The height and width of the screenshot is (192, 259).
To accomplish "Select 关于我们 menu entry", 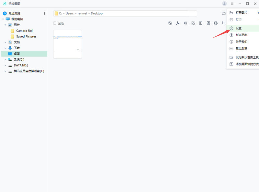I will pyautogui.click(x=242, y=42).
